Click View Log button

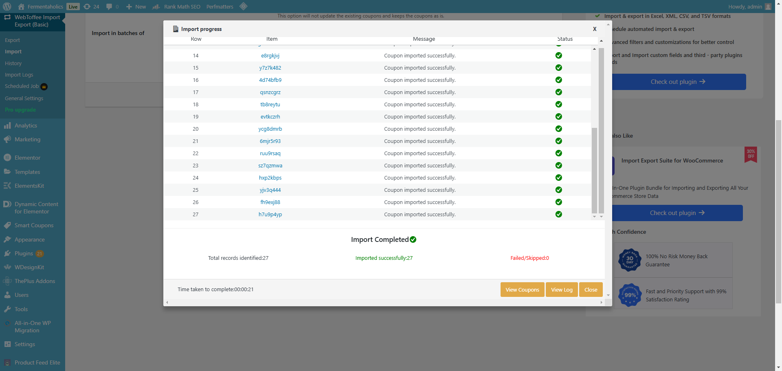tap(562, 290)
